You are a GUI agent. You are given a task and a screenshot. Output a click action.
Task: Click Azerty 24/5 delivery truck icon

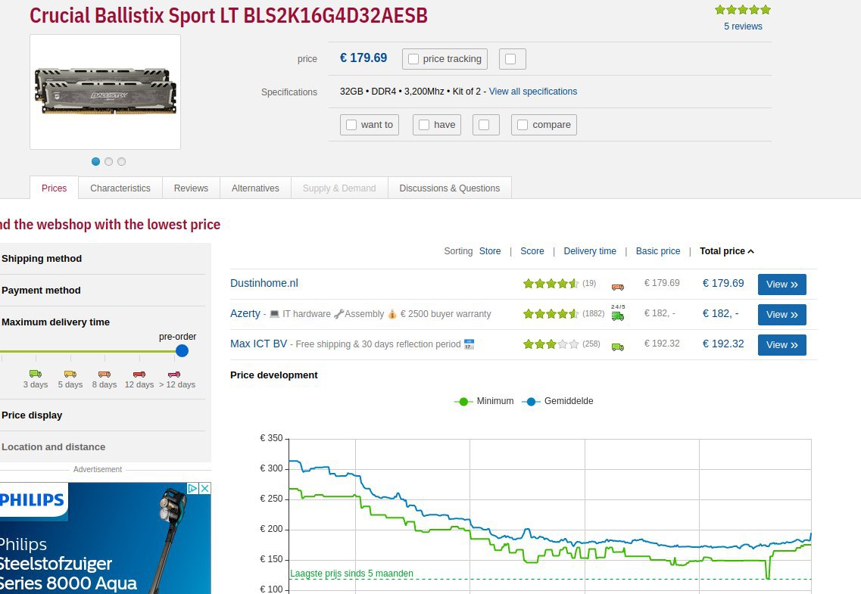[x=618, y=313]
